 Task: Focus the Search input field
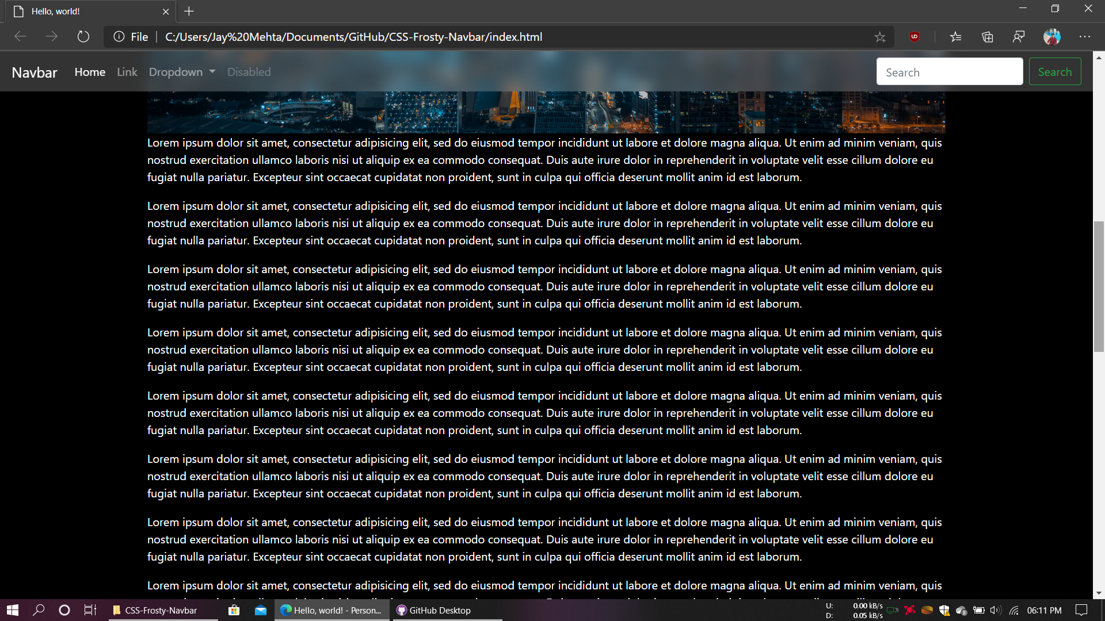point(949,72)
